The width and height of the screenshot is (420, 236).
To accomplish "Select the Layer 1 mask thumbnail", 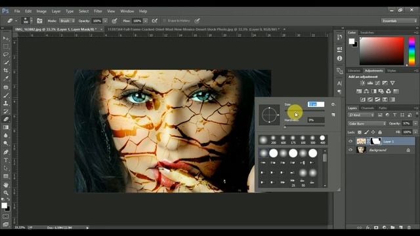I will pos(375,142).
